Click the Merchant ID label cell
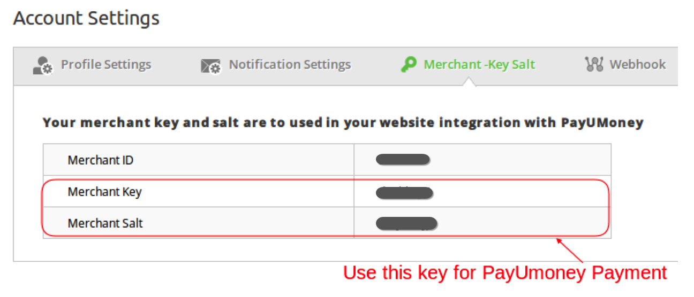 pyautogui.click(x=199, y=160)
